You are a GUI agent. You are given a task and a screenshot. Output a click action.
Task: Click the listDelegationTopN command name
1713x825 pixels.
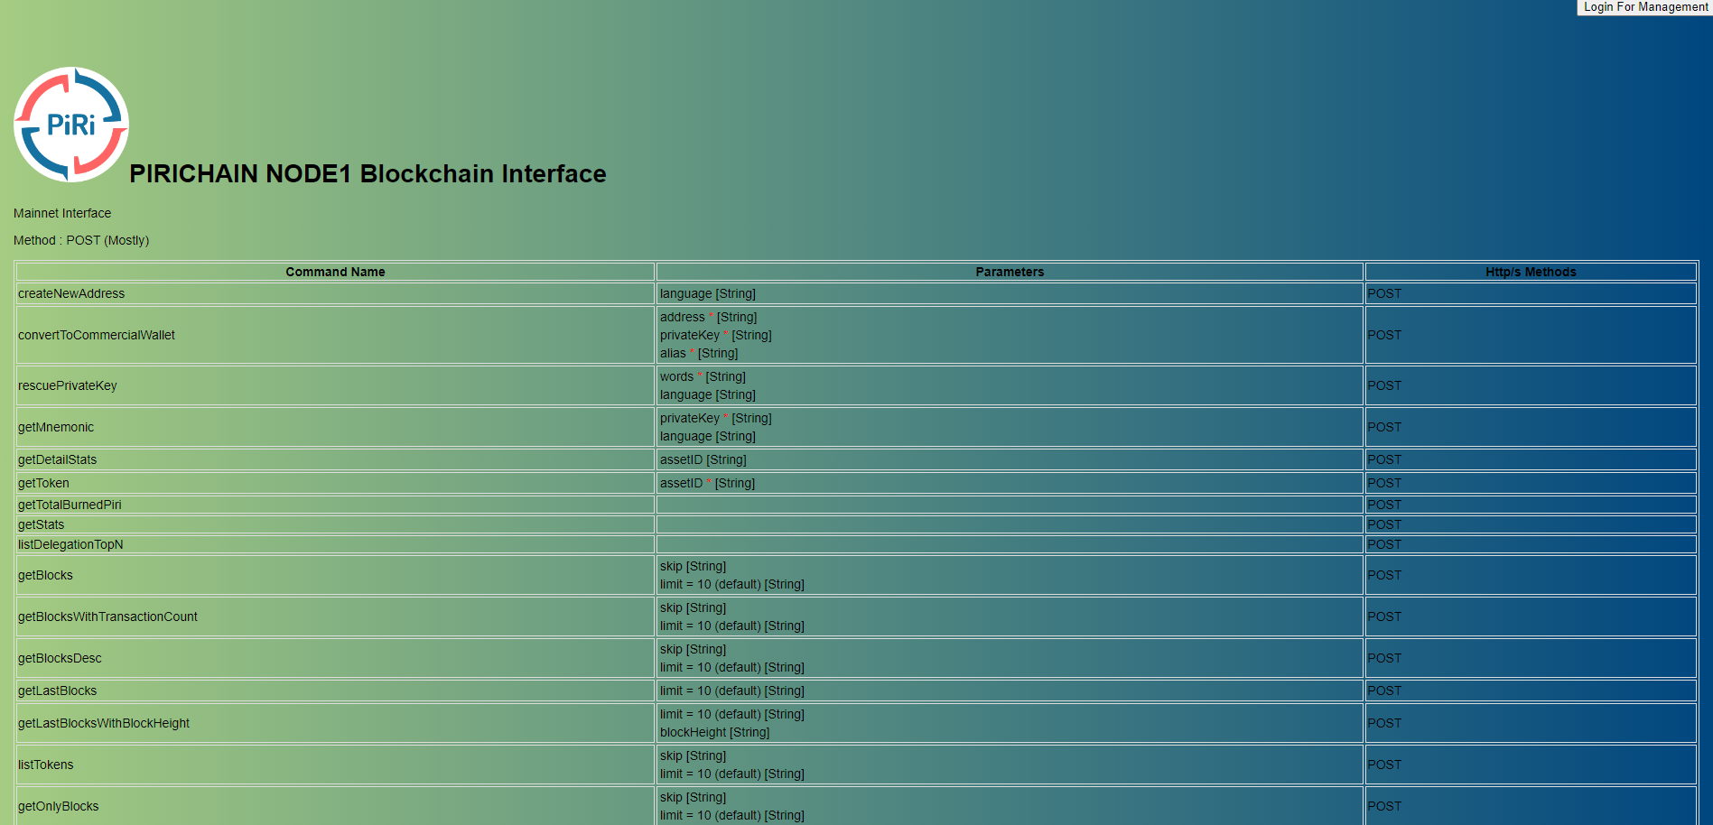70,544
